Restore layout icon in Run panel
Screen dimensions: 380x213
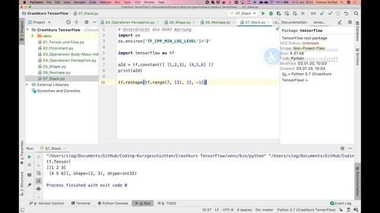[29, 175]
